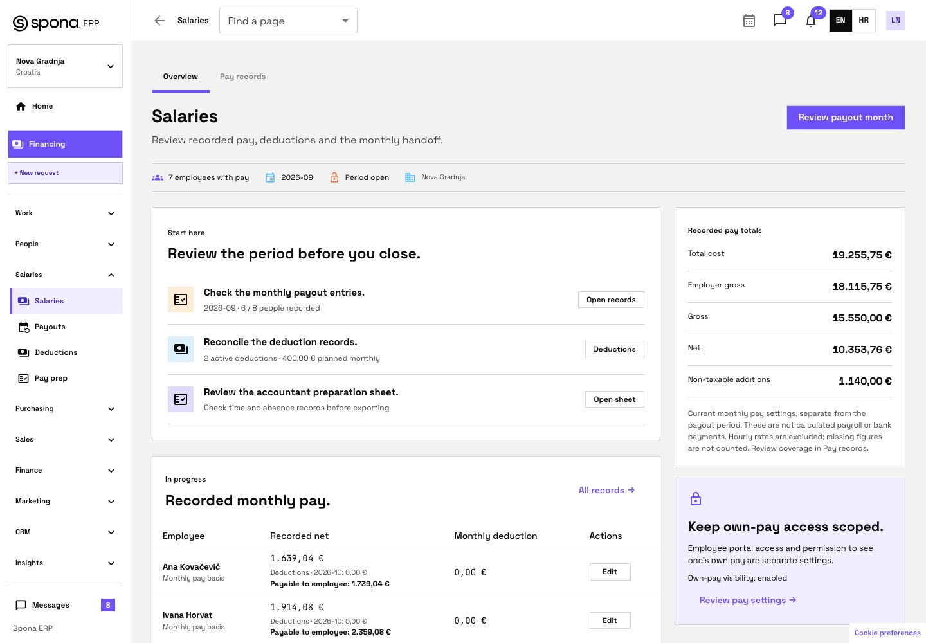Follow the Review pay settings link
The height and width of the screenshot is (643, 926).
click(x=748, y=600)
